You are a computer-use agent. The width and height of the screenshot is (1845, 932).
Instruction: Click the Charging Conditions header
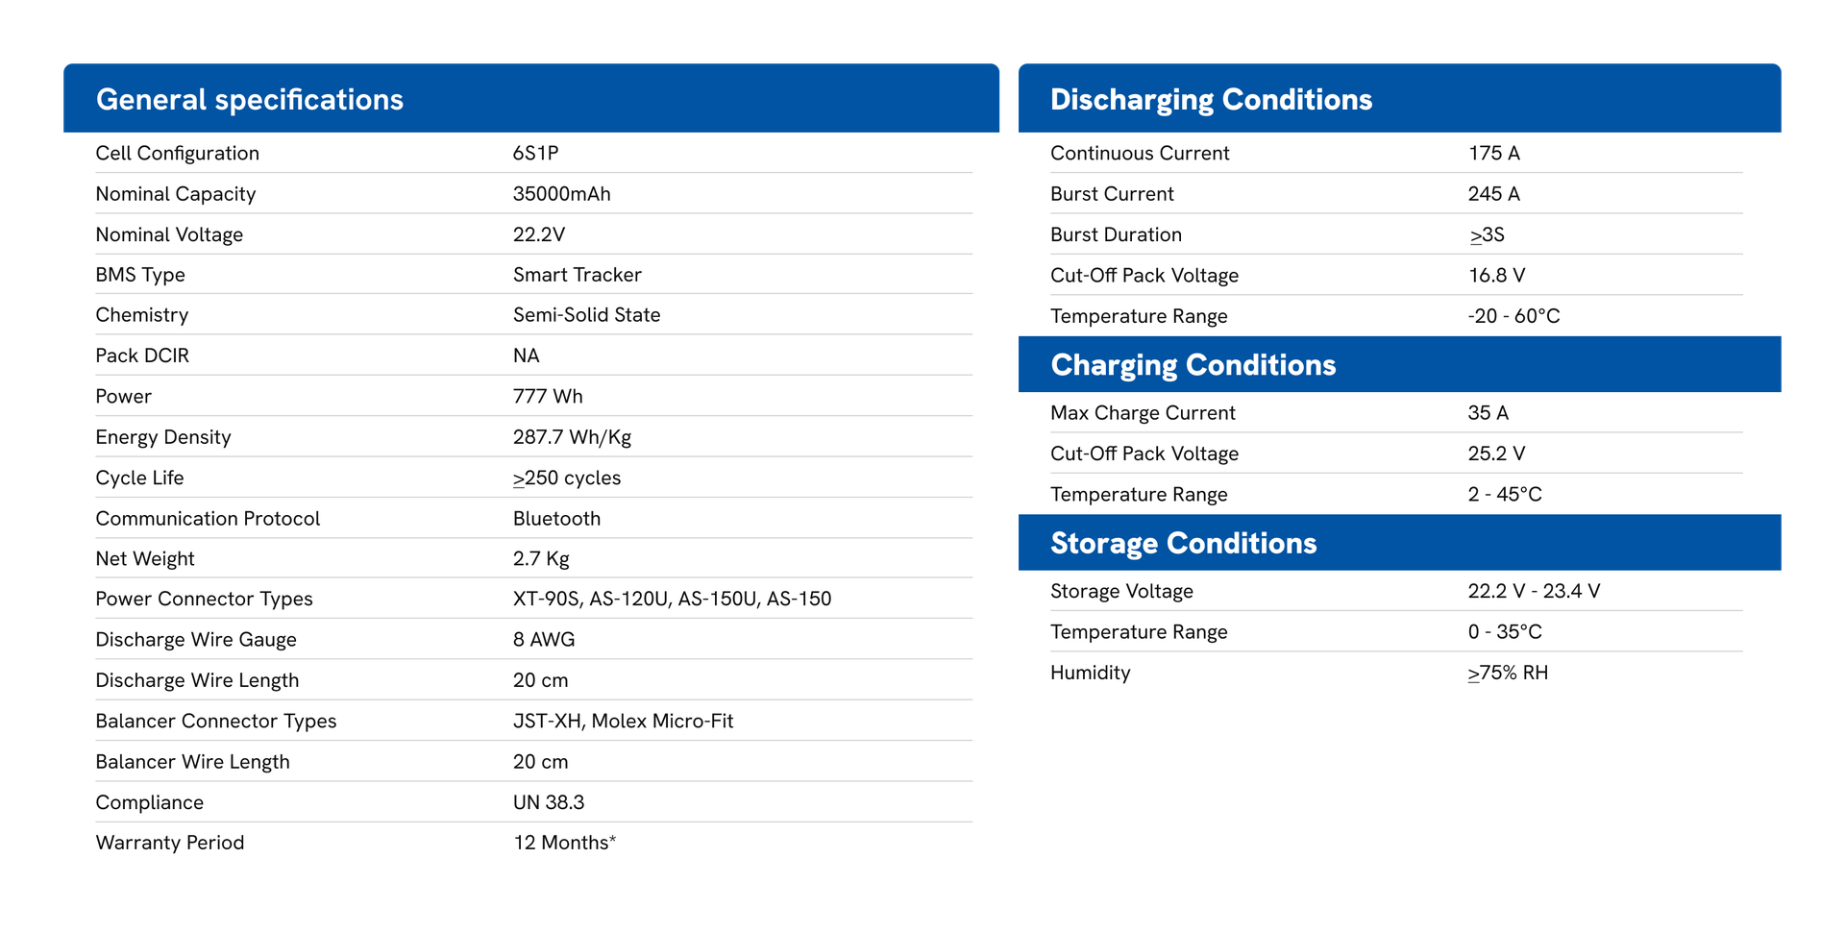pyautogui.click(x=1193, y=365)
